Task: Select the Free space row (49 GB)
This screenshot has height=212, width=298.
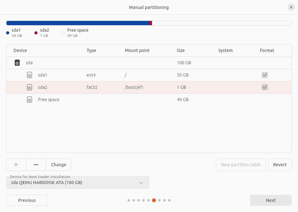Action: [149, 100]
